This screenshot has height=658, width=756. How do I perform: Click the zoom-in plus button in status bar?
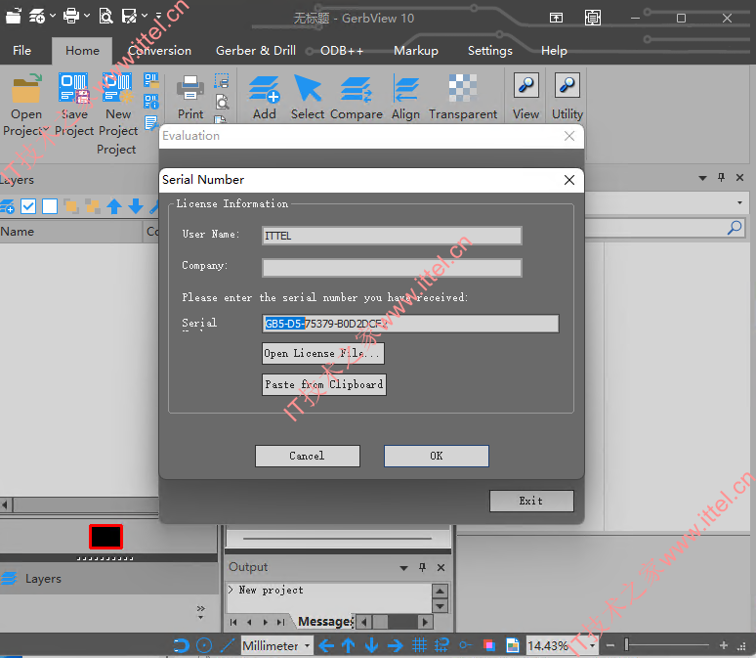pos(723,645)
